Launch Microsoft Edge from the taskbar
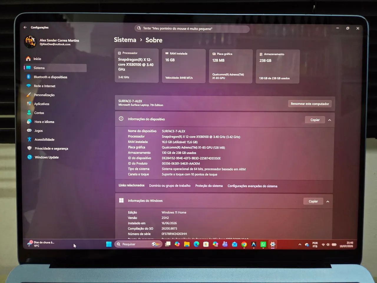Screen dimensions: 377x283 point(196,244)
